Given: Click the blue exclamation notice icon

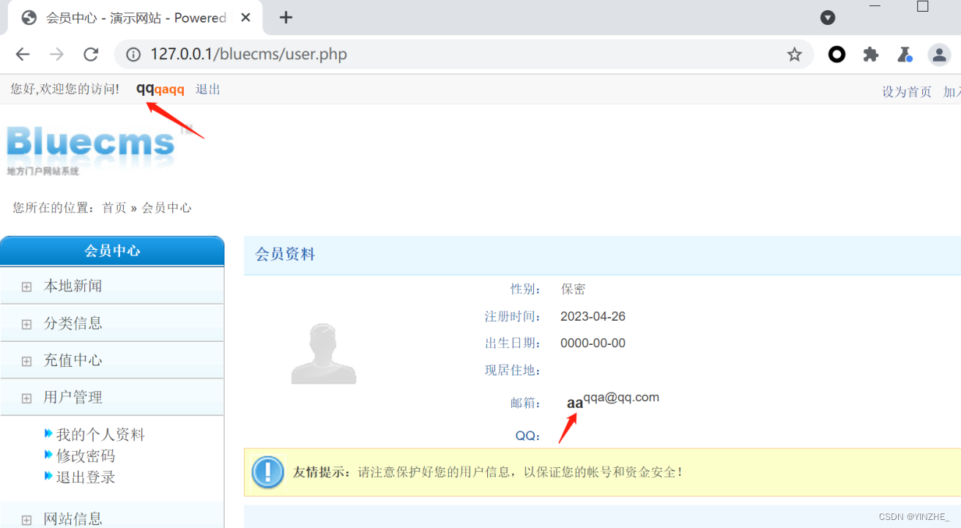Looking at the screenshot, I should pos(267,472).
